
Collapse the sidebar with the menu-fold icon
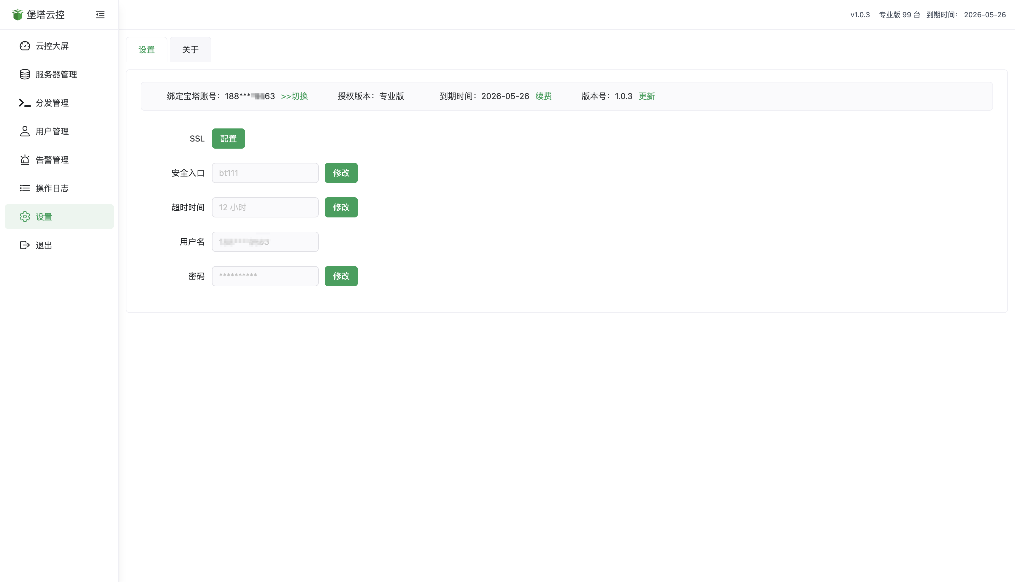[100, 15]
